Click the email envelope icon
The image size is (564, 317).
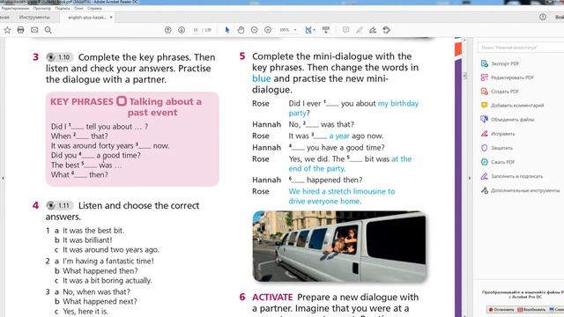34,30
